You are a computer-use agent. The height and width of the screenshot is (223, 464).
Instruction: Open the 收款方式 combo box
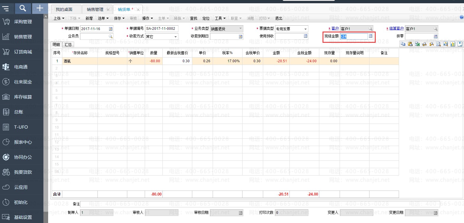pyautogui.click(x=162, y=37)
